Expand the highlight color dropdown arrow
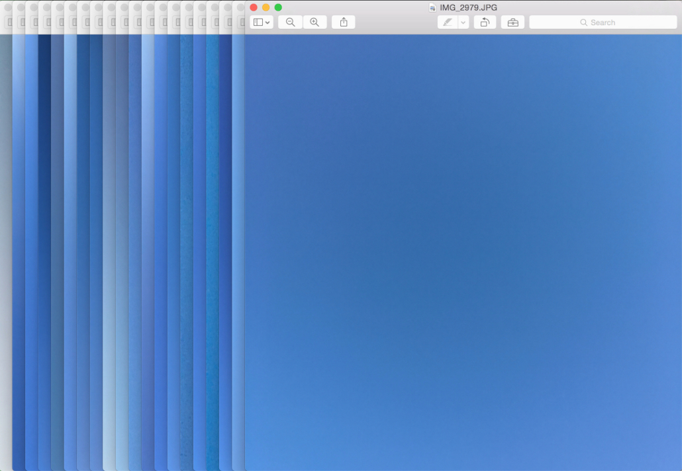The width and height of the screenshot is (682, 471). click(463, 22)
